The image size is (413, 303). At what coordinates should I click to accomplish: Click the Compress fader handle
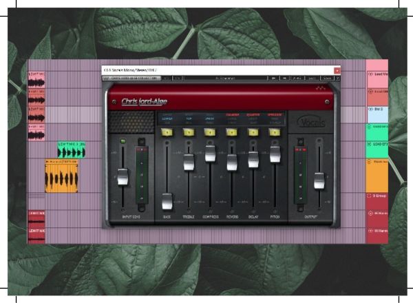(x=210, y=154)
